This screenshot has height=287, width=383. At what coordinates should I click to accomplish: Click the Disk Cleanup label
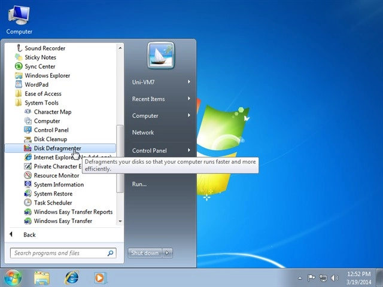[50, 139]
